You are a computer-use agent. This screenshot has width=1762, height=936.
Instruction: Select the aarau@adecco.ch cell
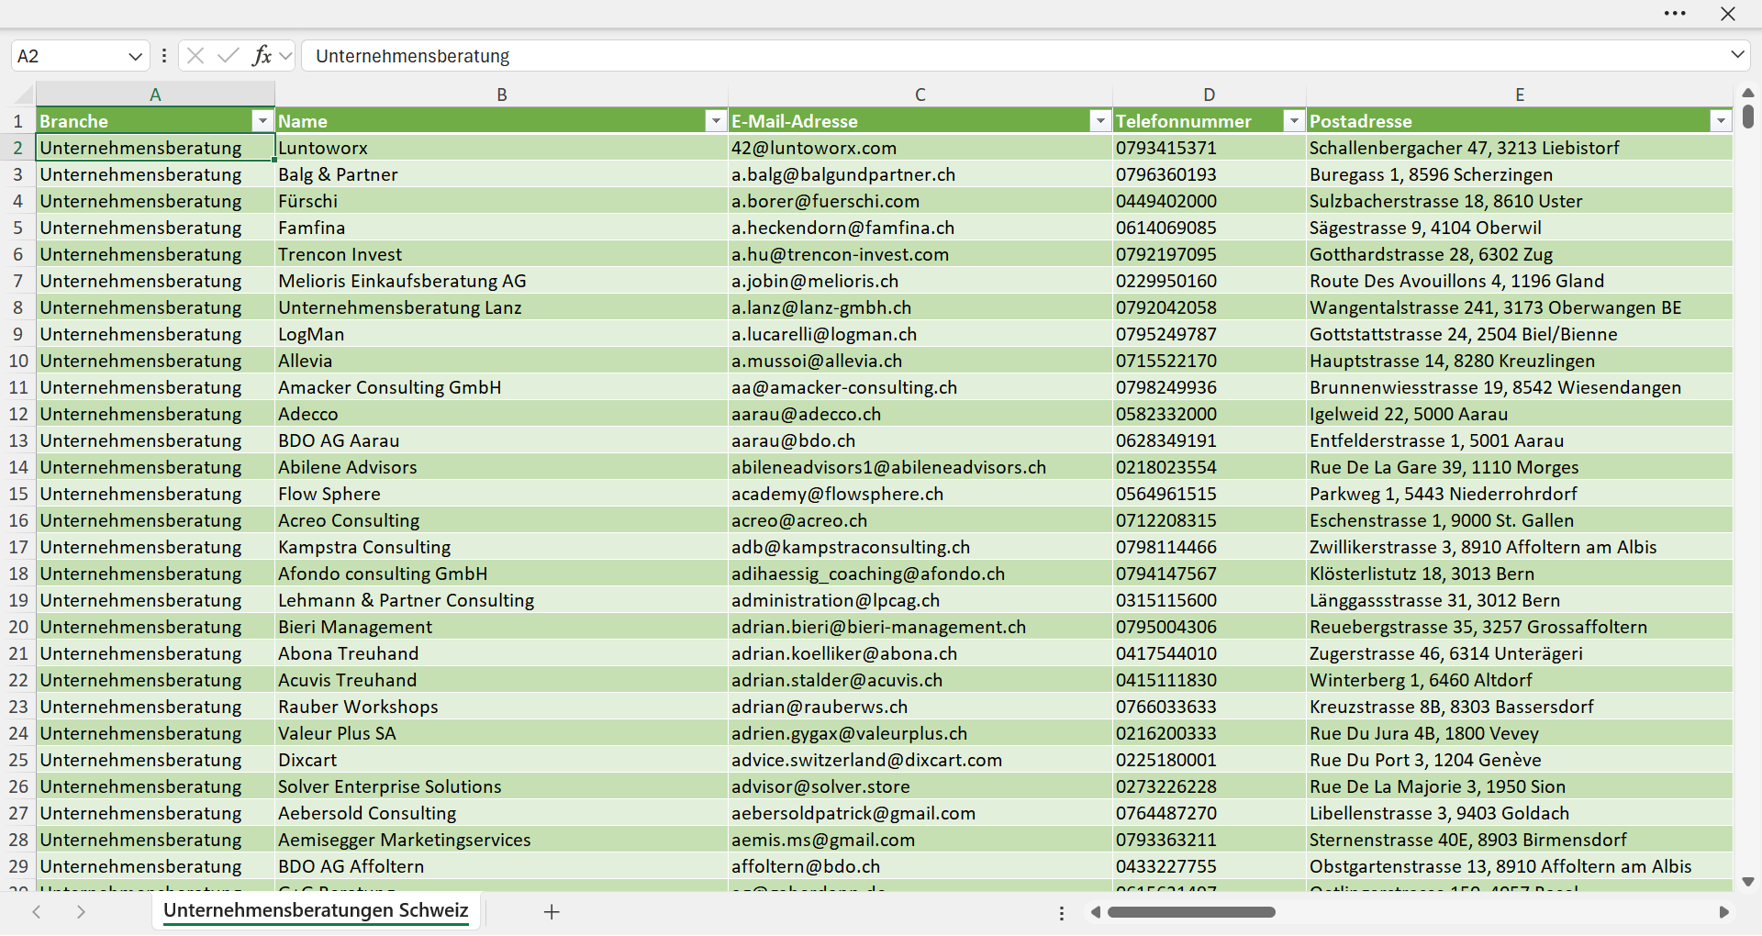[920, 414]
